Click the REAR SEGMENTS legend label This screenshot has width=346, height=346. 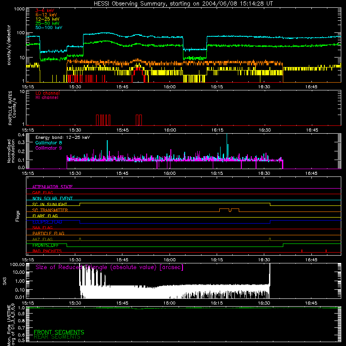click(x=57, y=337)
